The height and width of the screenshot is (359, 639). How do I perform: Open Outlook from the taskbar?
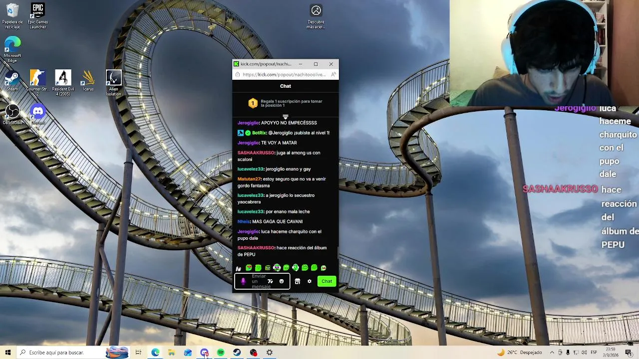click(x=188, y=353)
